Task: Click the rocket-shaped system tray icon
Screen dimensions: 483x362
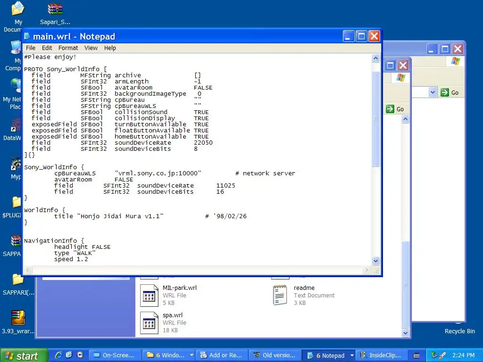Action: (442, 355)
